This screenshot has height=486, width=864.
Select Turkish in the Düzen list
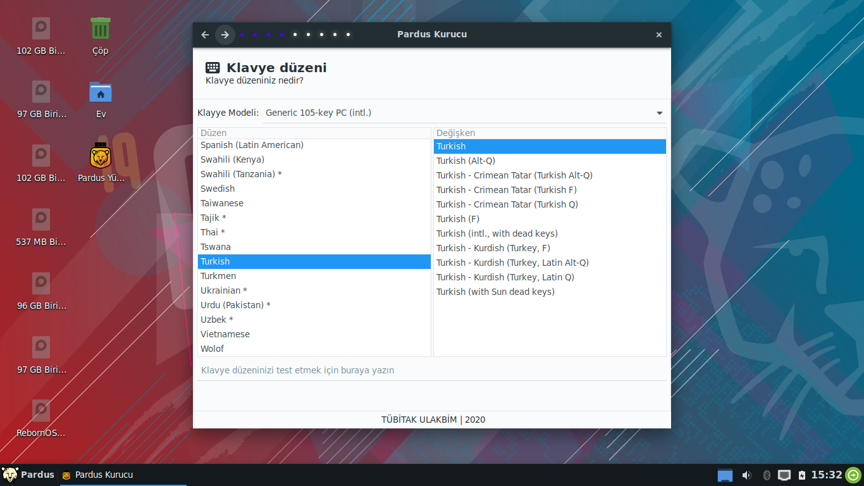click(x=314, y=261)
